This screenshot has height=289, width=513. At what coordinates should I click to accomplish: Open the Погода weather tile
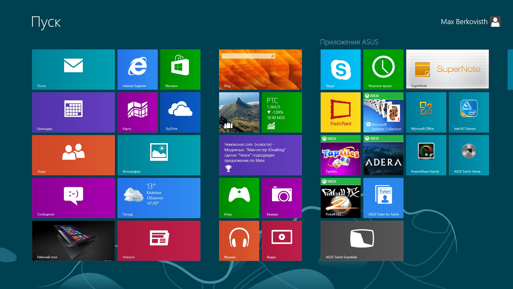point(159,198)
